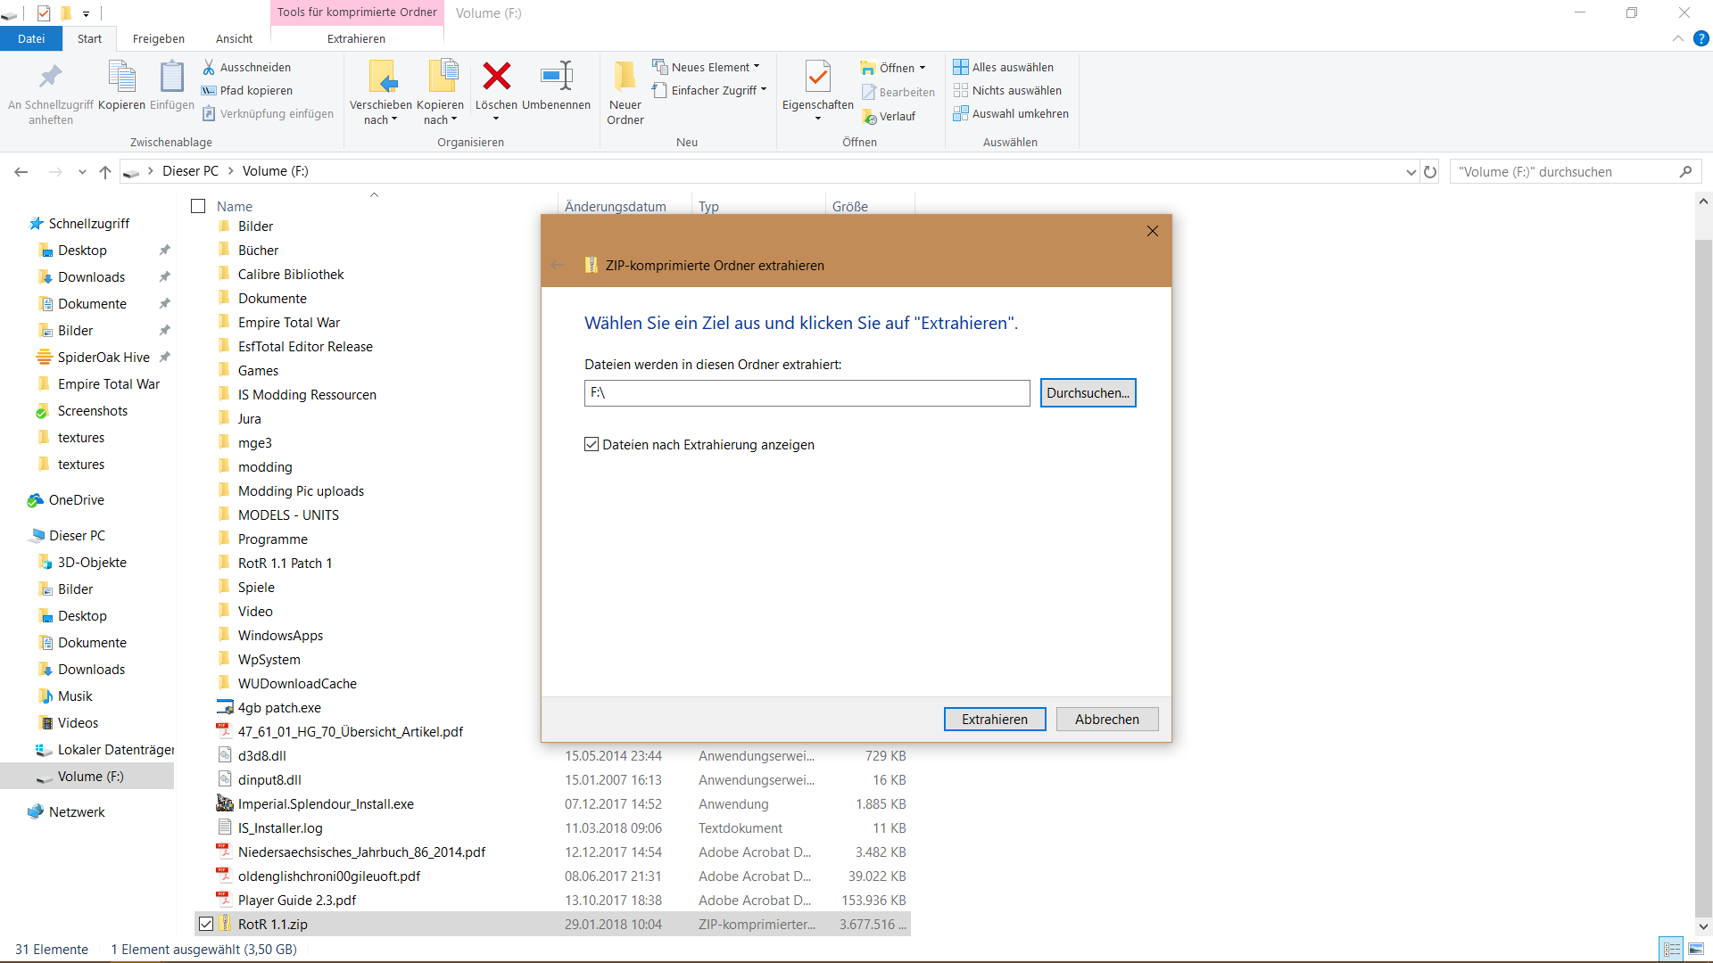Click the extraction path input field

[x=806, y=391]
